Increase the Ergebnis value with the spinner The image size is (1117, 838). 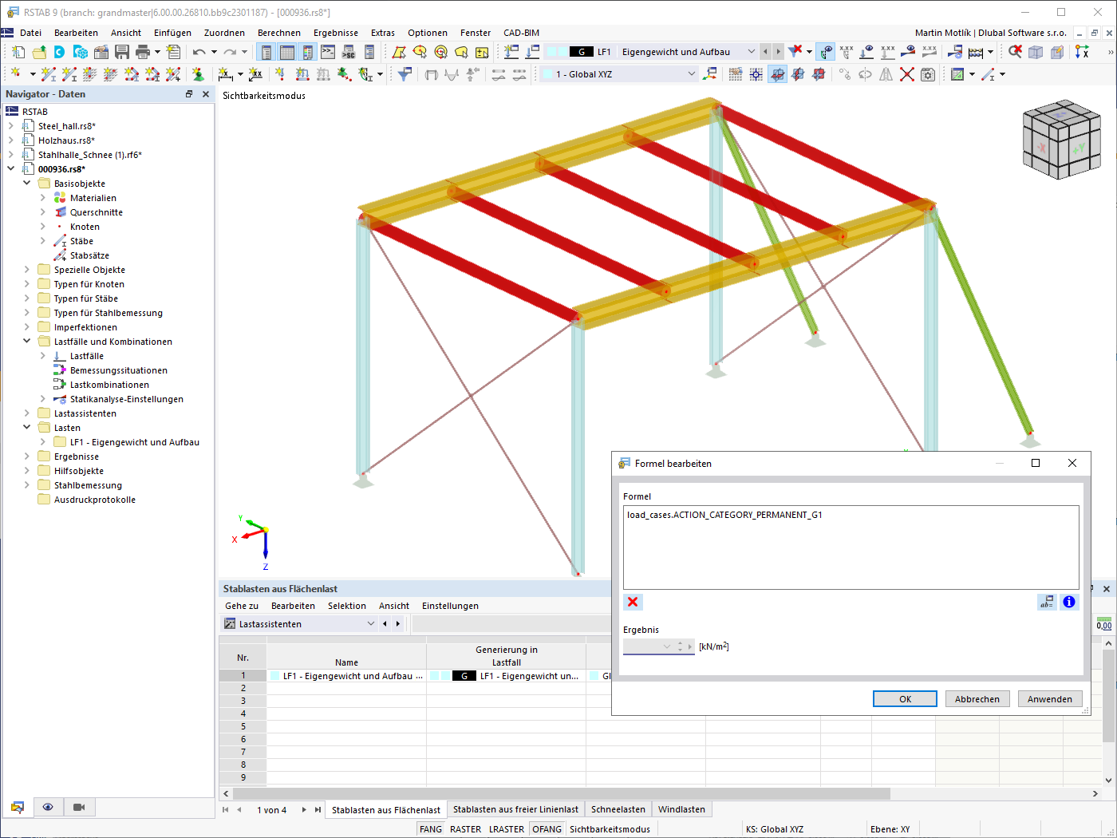tap(680, 641)
